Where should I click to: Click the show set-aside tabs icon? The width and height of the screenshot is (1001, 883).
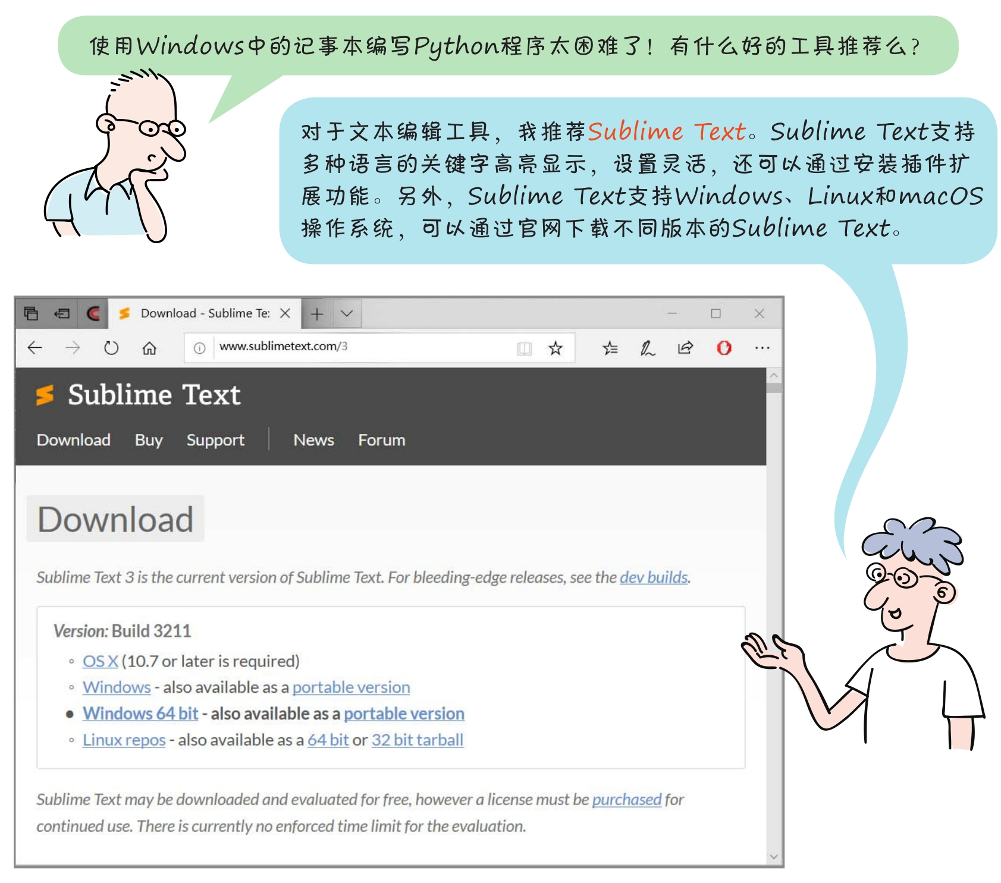62,313
